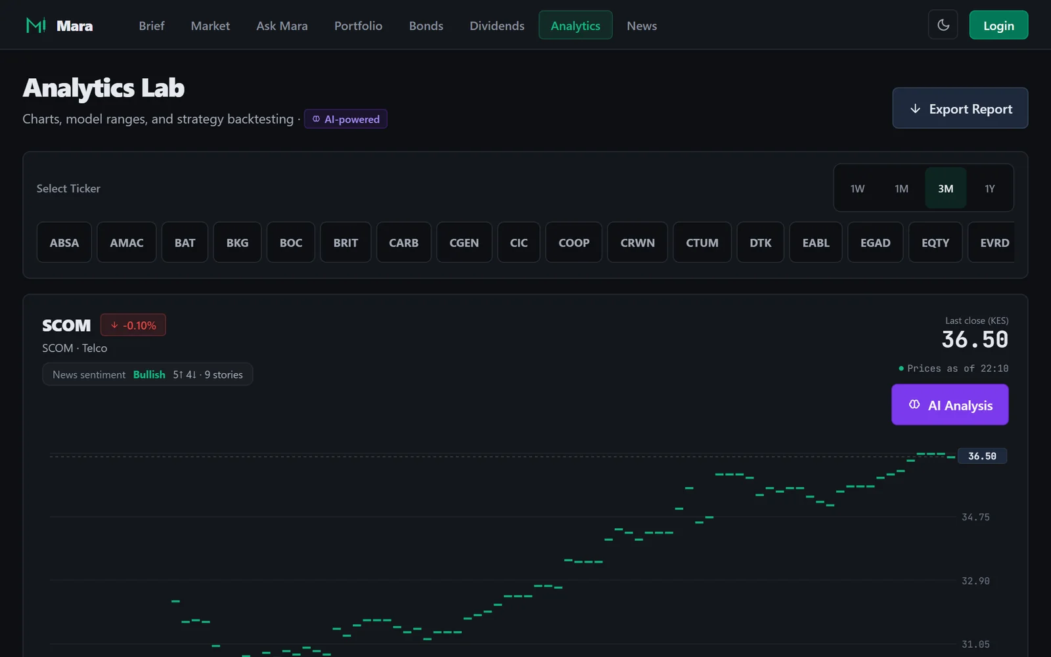This screenshot has height=657, width=1051.
Task: Pick the EGAD ticker
Action: pyautogui.click(x=876, y=242)
